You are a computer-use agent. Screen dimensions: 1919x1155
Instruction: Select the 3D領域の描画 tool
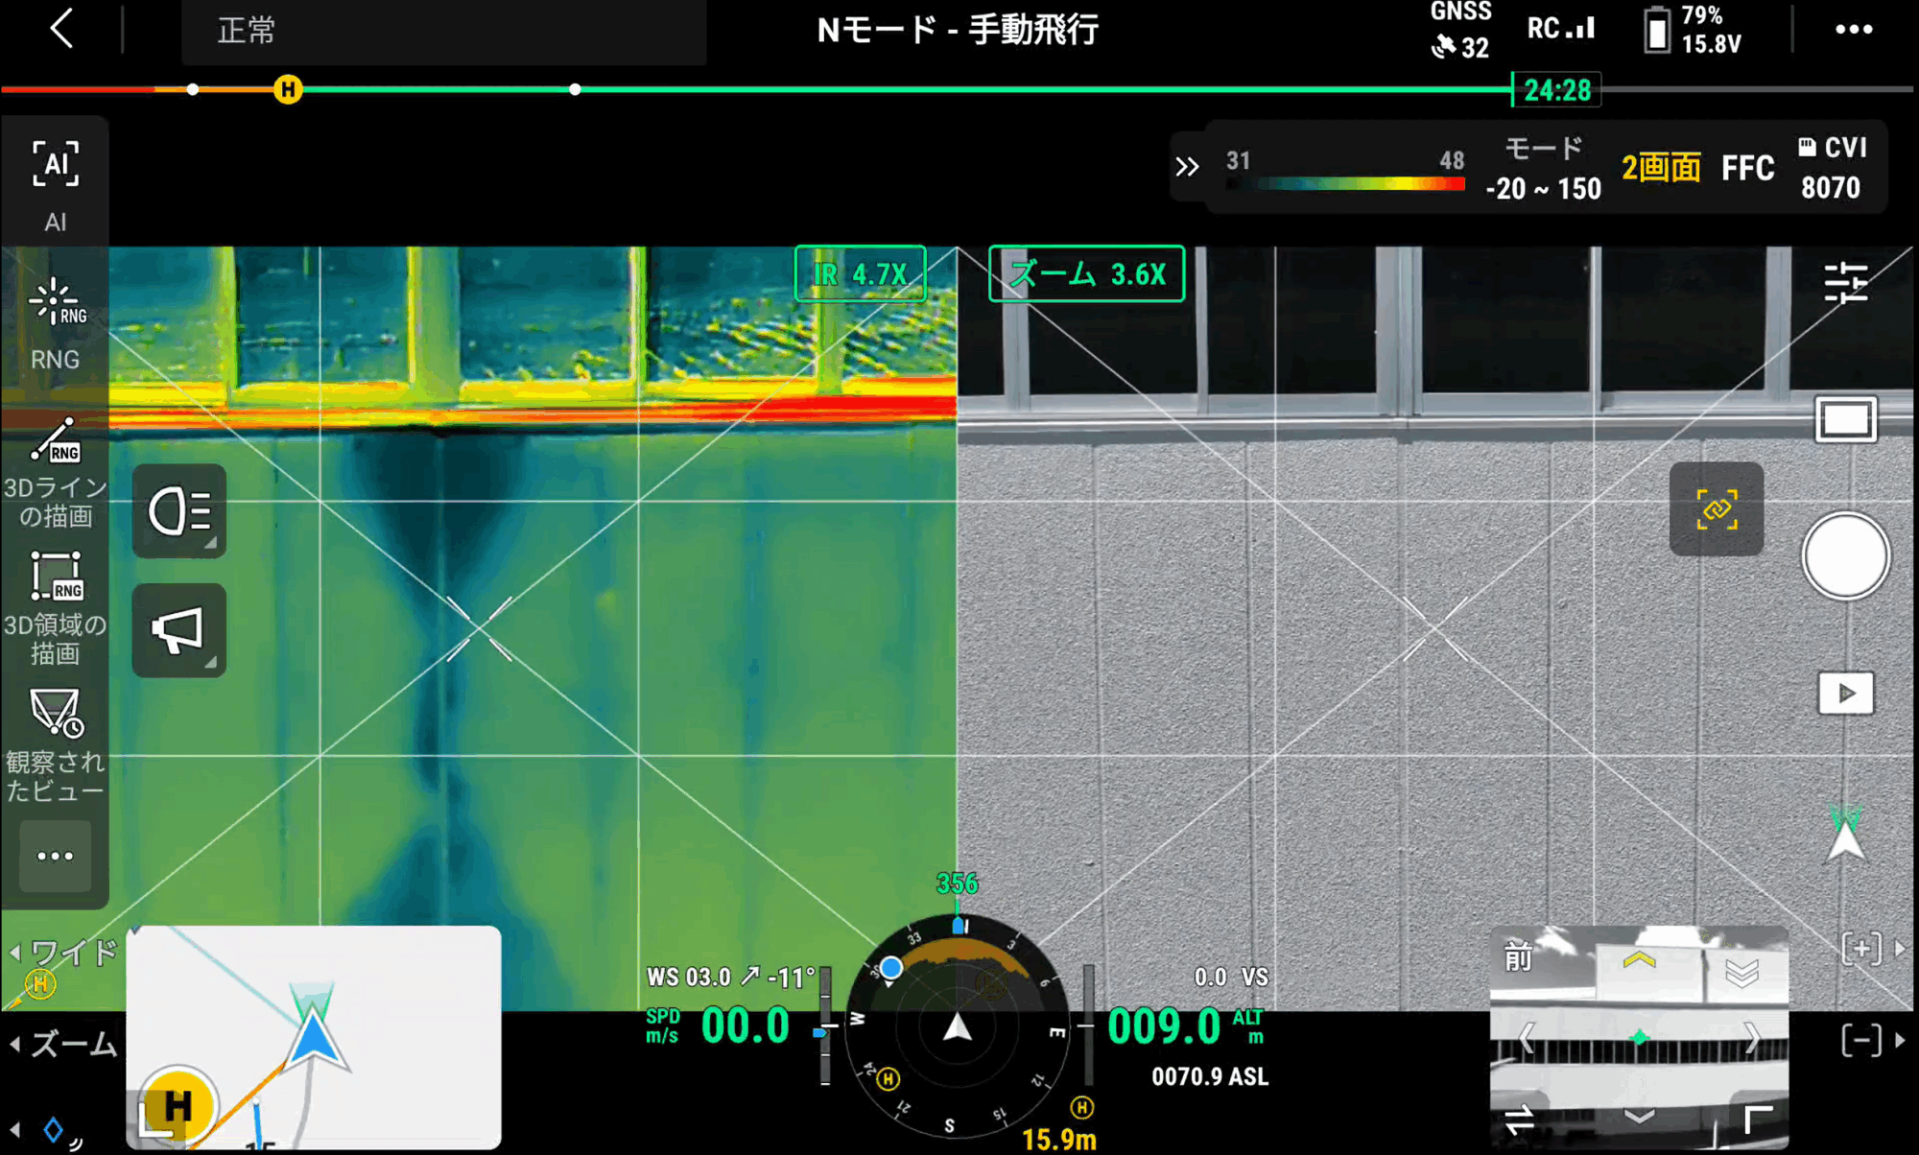(x=56, y=608)
